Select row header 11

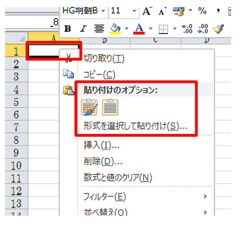pyautogui.click(x=16, y=178)
